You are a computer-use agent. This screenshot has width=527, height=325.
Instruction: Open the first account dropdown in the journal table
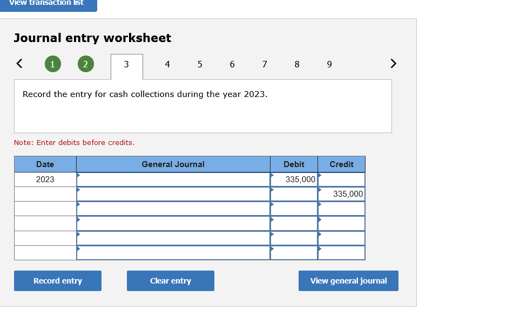click(x=173, y=179)
